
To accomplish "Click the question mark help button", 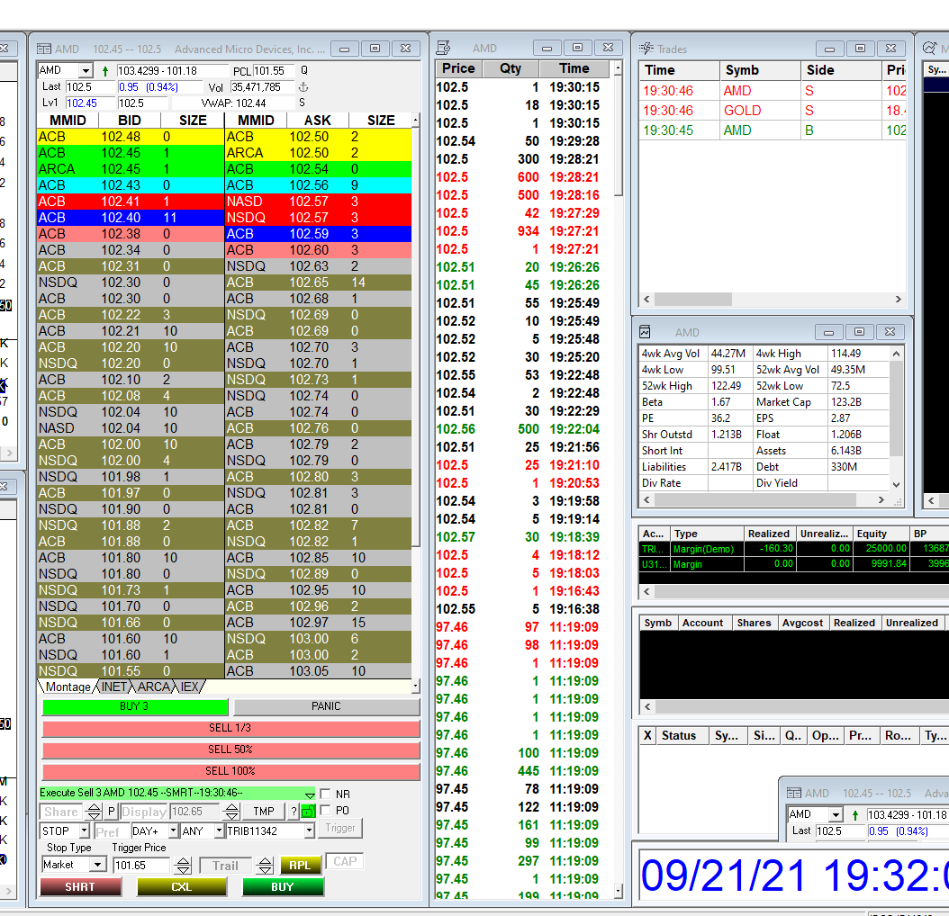I will point(294,812).
